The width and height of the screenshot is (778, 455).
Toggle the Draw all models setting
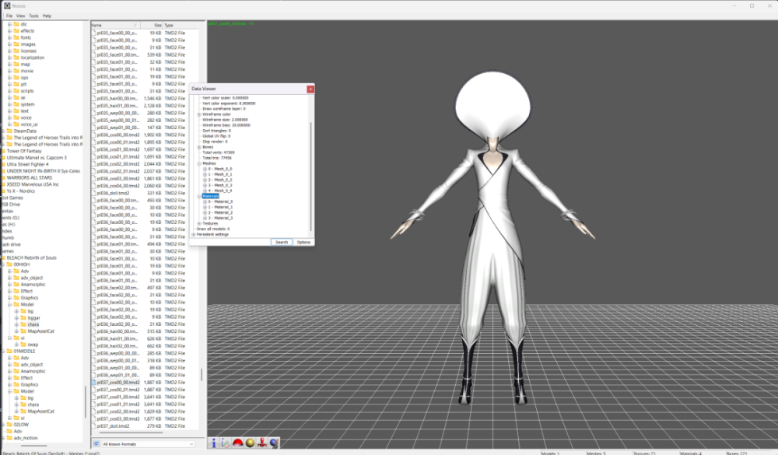point(215,229)
